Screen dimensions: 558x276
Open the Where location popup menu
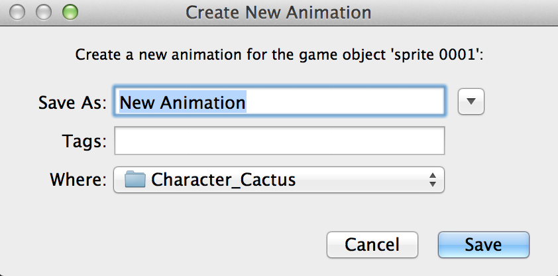click(x=278, y=180)
